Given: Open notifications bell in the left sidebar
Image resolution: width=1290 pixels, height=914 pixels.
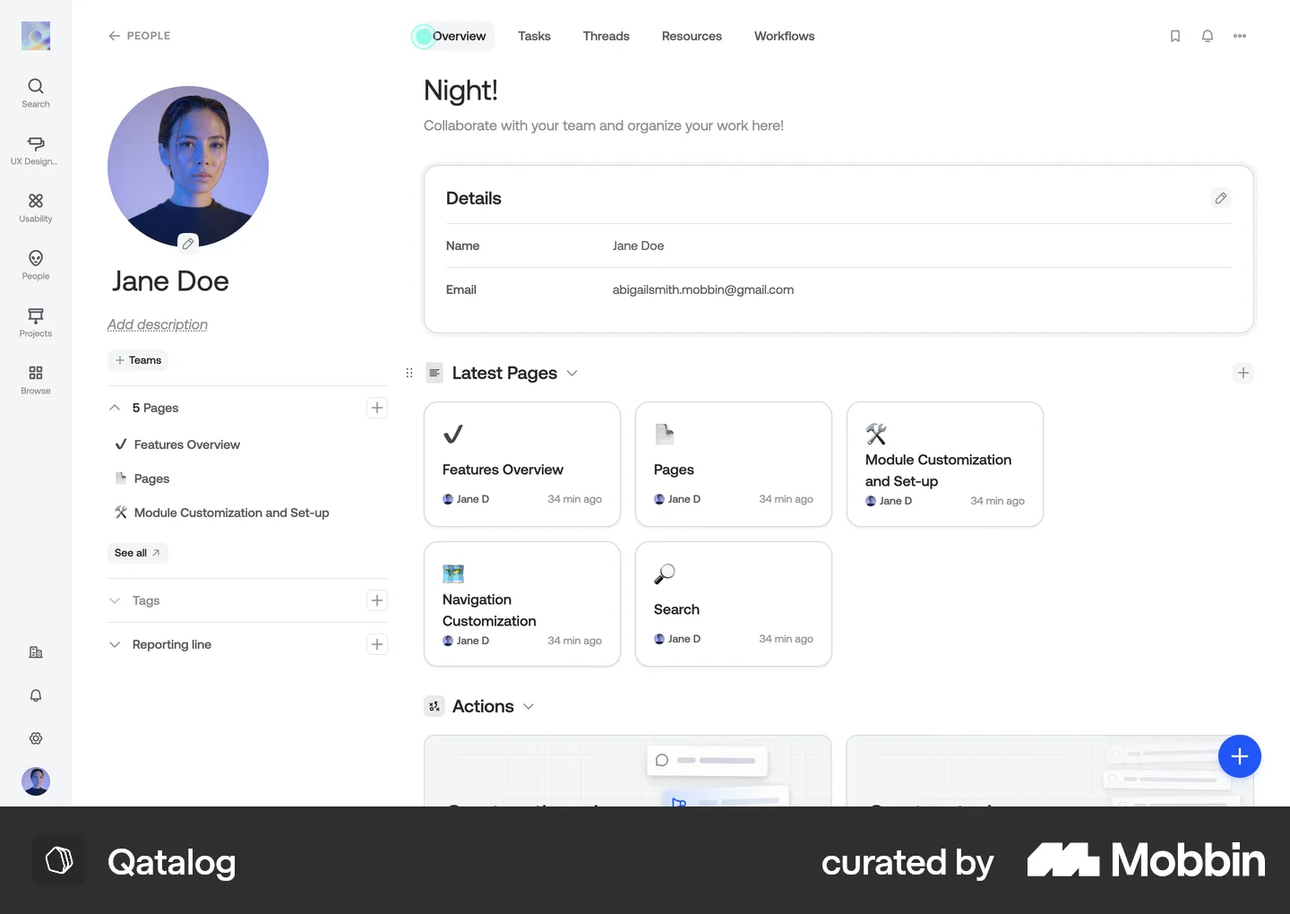Looking at the screenshot, I should (36, 695).
